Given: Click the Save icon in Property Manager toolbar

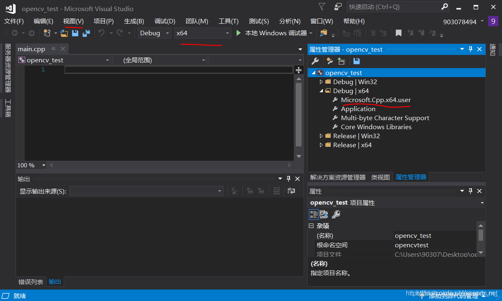Looking at the screenshot, I should (x=357, y=61).
